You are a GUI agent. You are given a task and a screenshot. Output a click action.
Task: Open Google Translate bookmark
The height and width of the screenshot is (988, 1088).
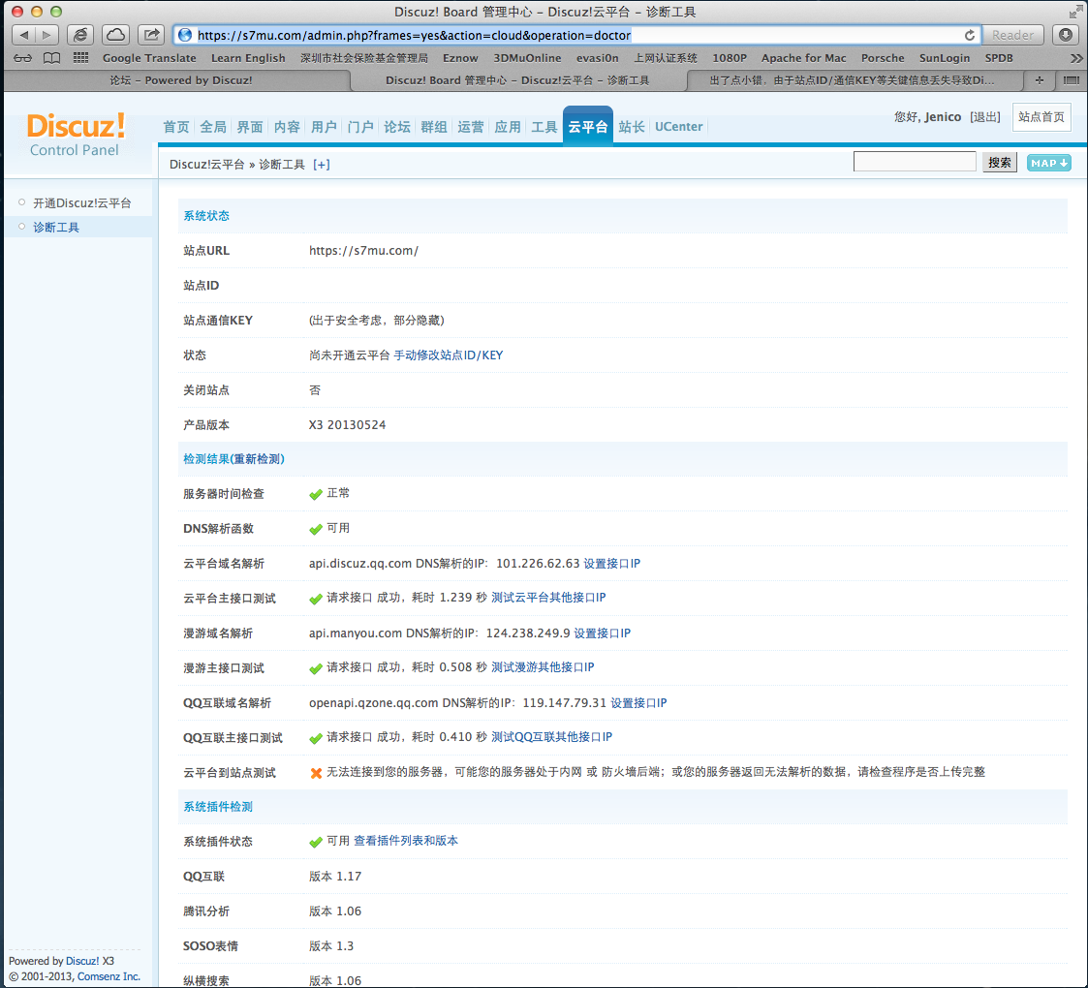pyautogui.click(x=149, y=58)
